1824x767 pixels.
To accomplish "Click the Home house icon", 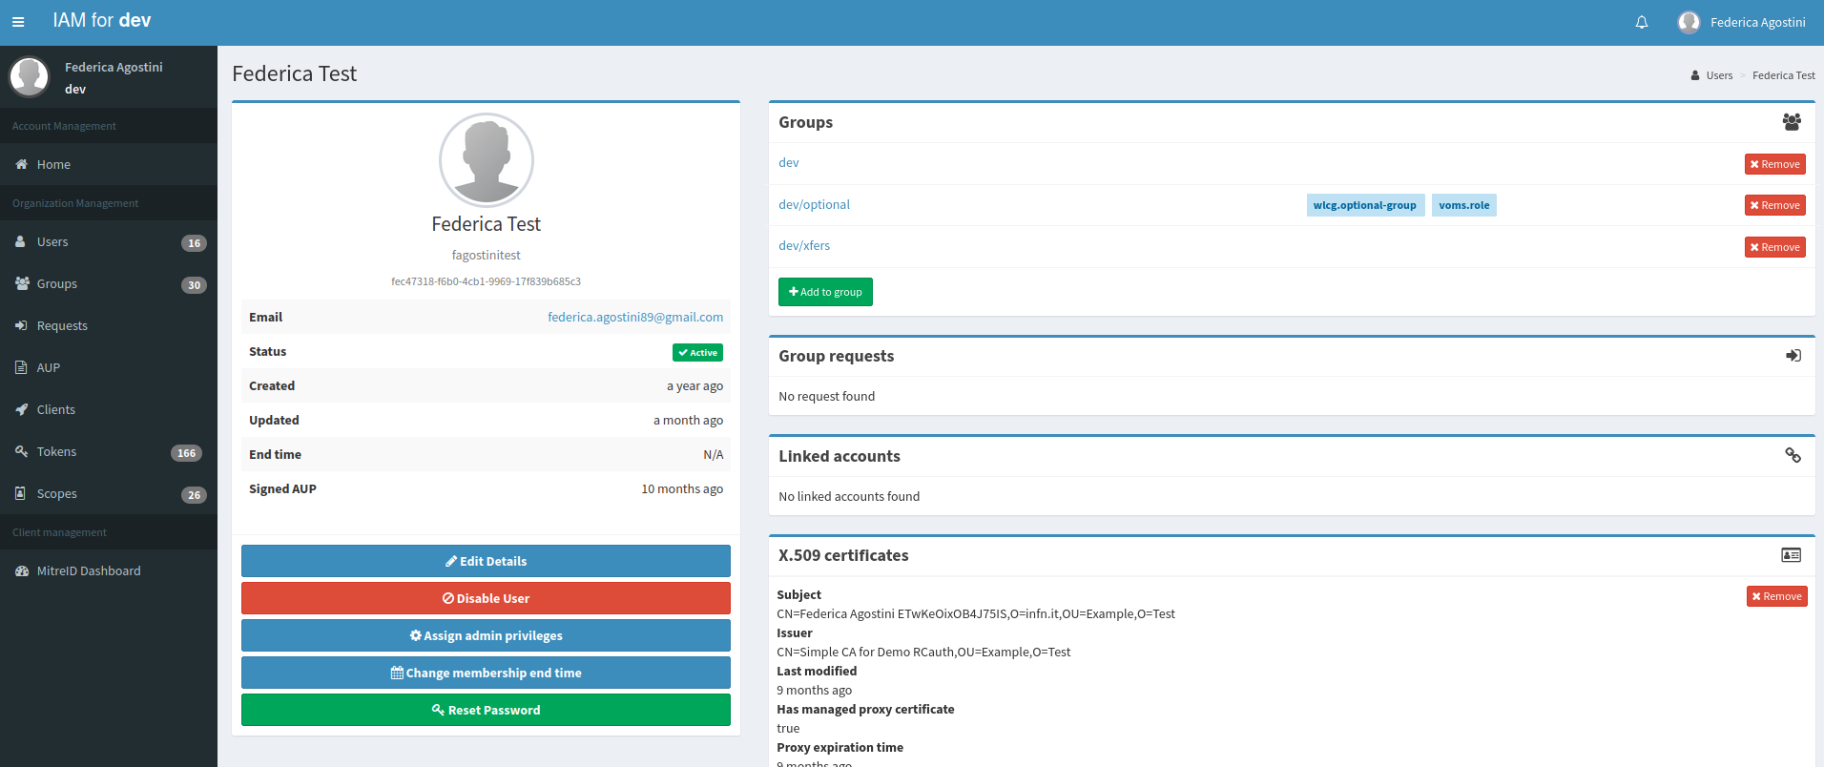I will coord(21,164).
